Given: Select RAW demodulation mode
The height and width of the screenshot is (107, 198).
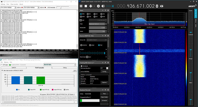Looking at the screenshot, I should pyautogui.click(x=103, y=17).
